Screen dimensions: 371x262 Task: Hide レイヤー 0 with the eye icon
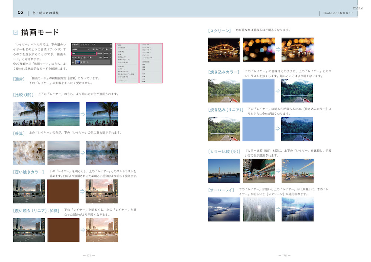(x=73, y=62)
